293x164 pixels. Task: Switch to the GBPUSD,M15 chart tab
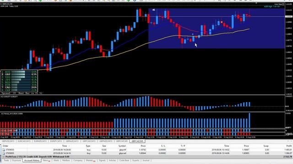[8, 141]
